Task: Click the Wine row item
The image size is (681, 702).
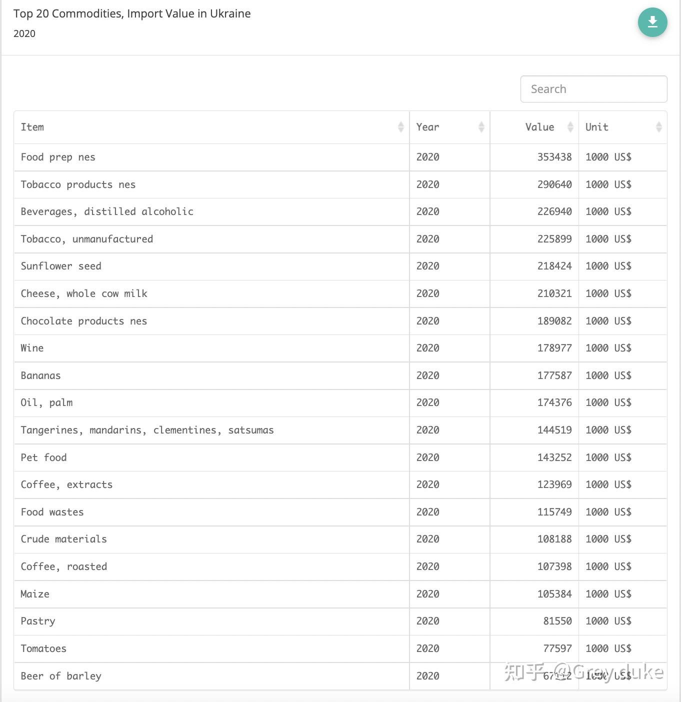Action: tap(32, 348)
